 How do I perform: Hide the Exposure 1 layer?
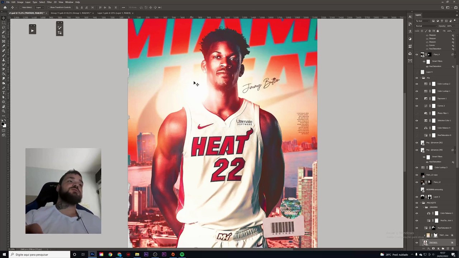[417, 99]
